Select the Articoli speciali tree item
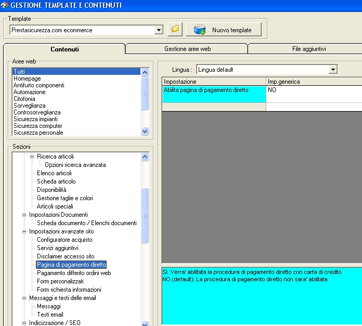This screenshot has width=362, height=326. pyautogui.click(x=55, y=206)
